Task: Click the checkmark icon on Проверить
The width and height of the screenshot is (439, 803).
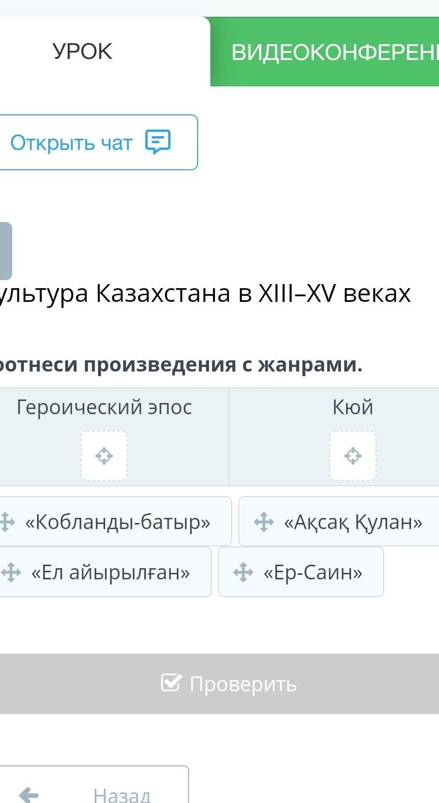Action: coord(171,683)
